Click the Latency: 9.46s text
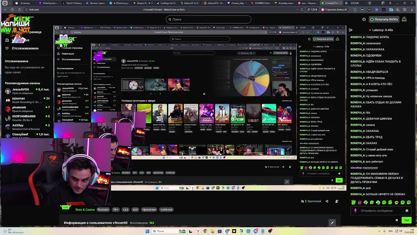 coord(382,30)
